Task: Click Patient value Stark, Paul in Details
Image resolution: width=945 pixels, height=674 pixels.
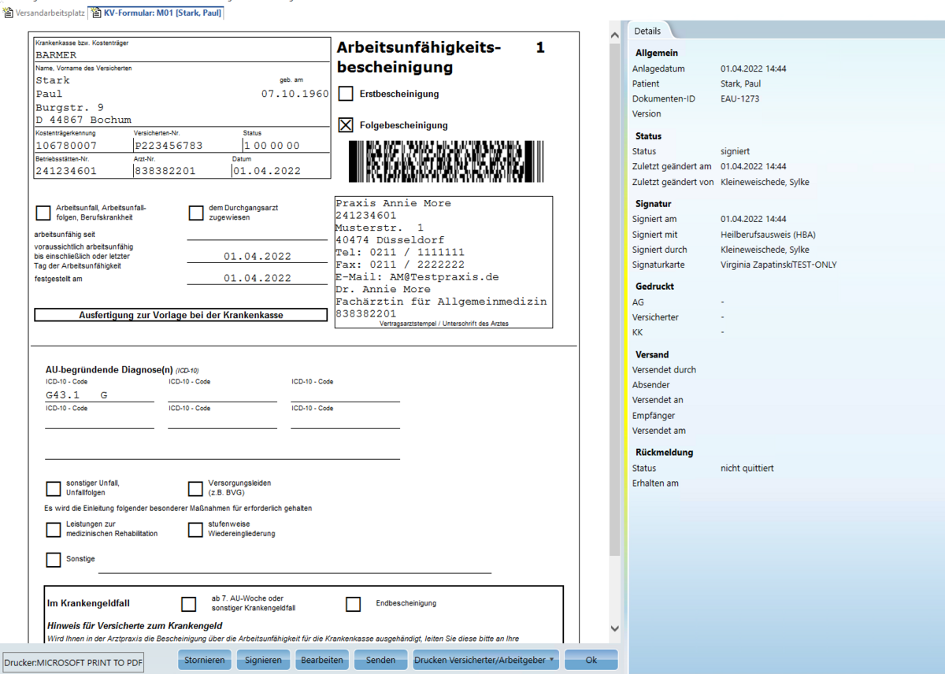Action: pyautogui.click(x=741, y=83)
